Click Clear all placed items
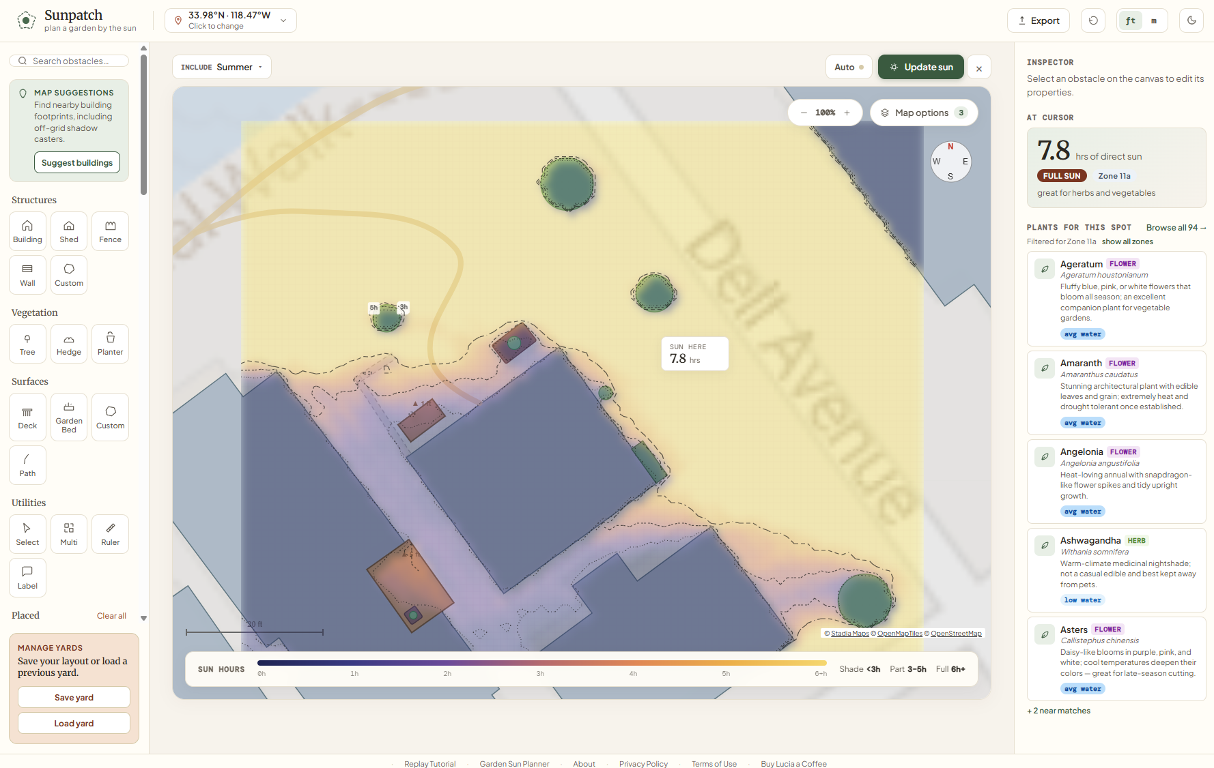Viewport: 1214px width, 768px height. coord(111,616)
